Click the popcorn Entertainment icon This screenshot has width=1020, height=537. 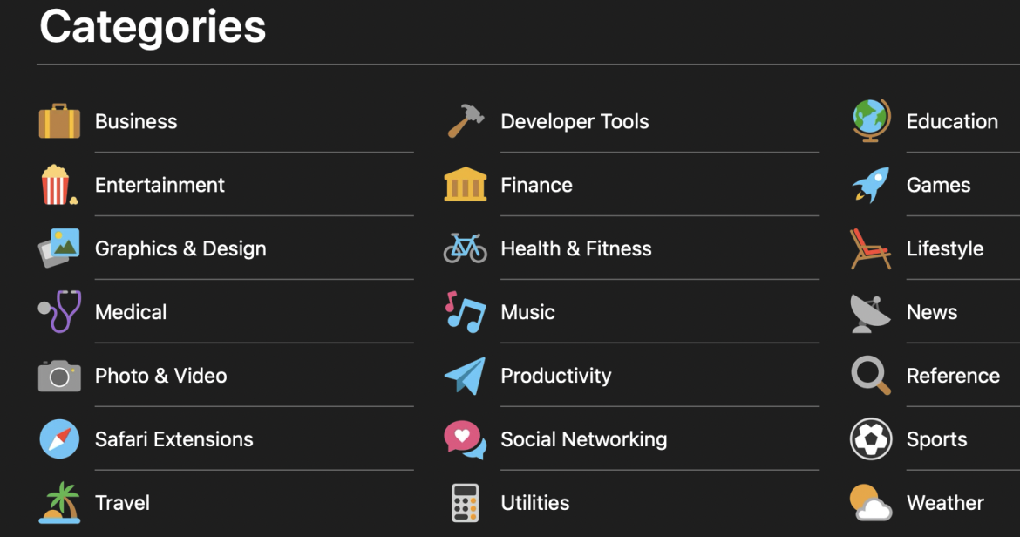click(x=58, y=185)
